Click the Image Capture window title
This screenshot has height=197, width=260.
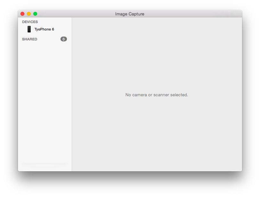pyautogui.click(x=130, y=14)
